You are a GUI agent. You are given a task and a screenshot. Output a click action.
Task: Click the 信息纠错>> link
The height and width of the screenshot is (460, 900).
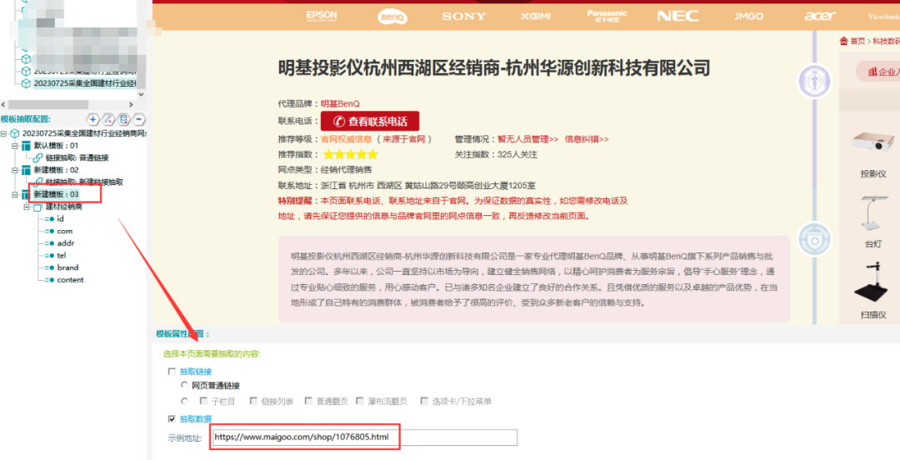[x=586, y=139]
